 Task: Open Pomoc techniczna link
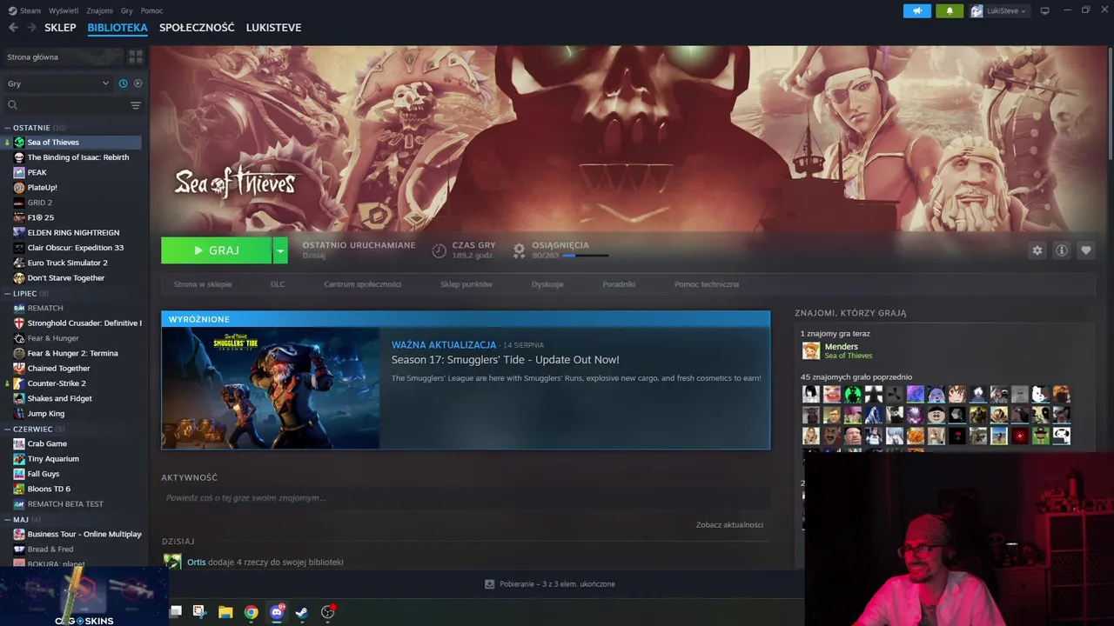[706, 284]
